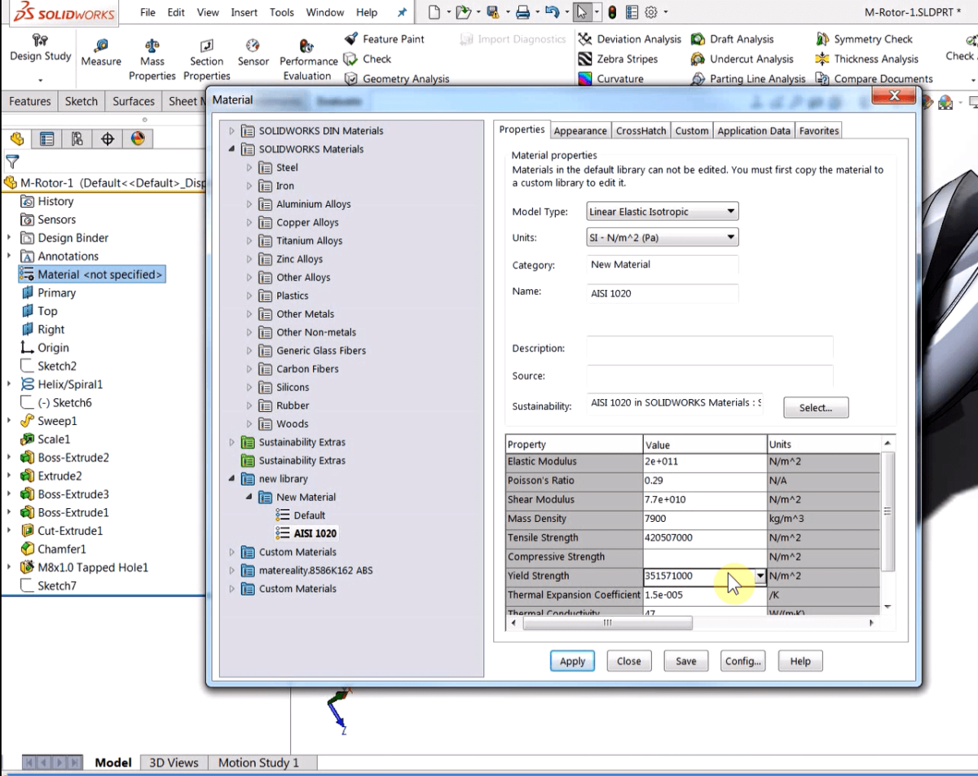Open the ConfigurationManager tab icon
This screenshot has height=776, width=978.
[77, 139]
